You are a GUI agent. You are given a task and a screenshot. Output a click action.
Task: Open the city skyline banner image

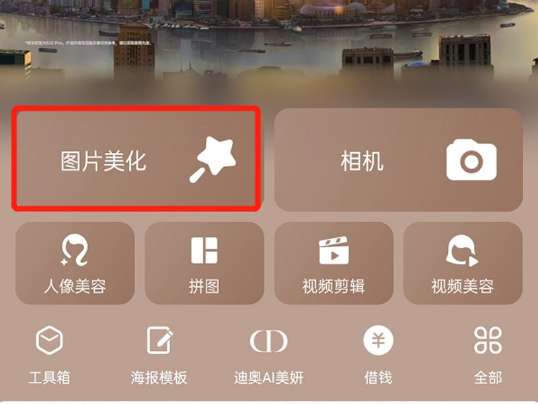269,44
